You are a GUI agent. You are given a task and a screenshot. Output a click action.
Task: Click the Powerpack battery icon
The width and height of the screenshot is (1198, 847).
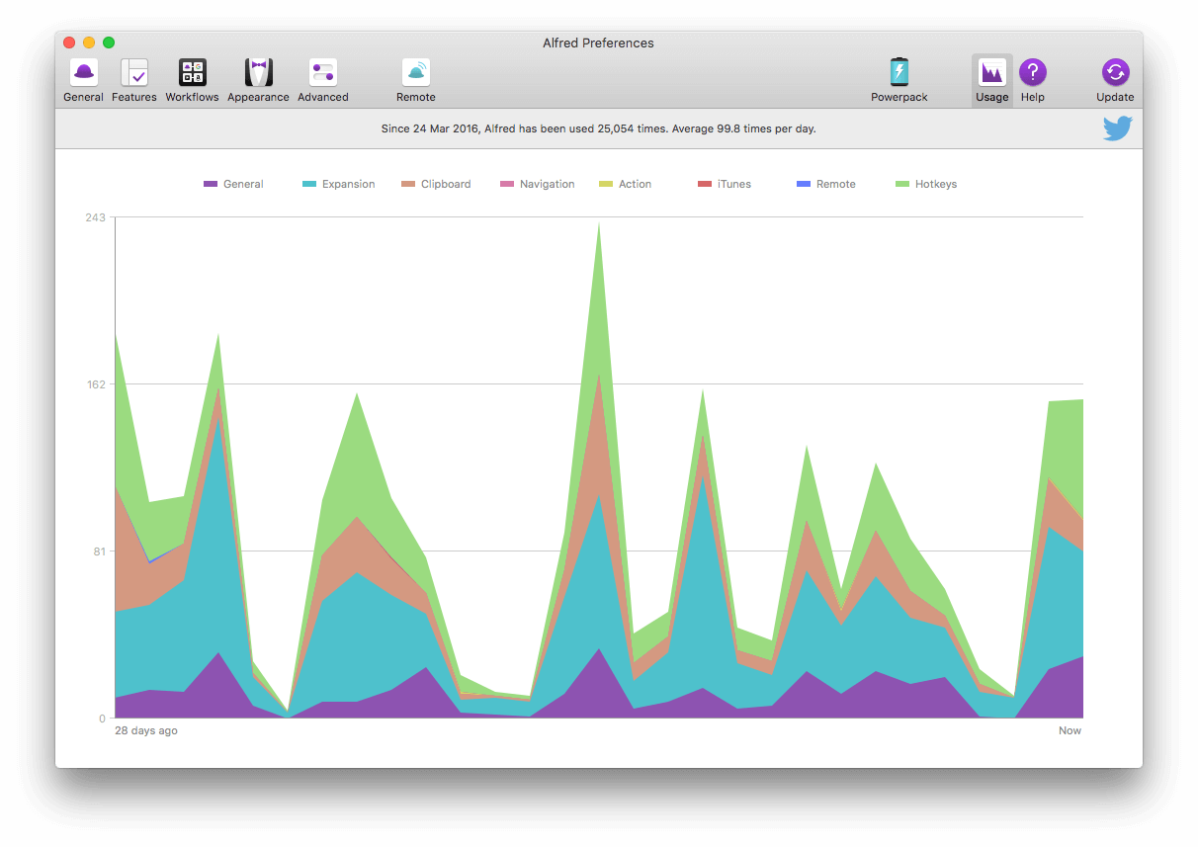[899, 74]
